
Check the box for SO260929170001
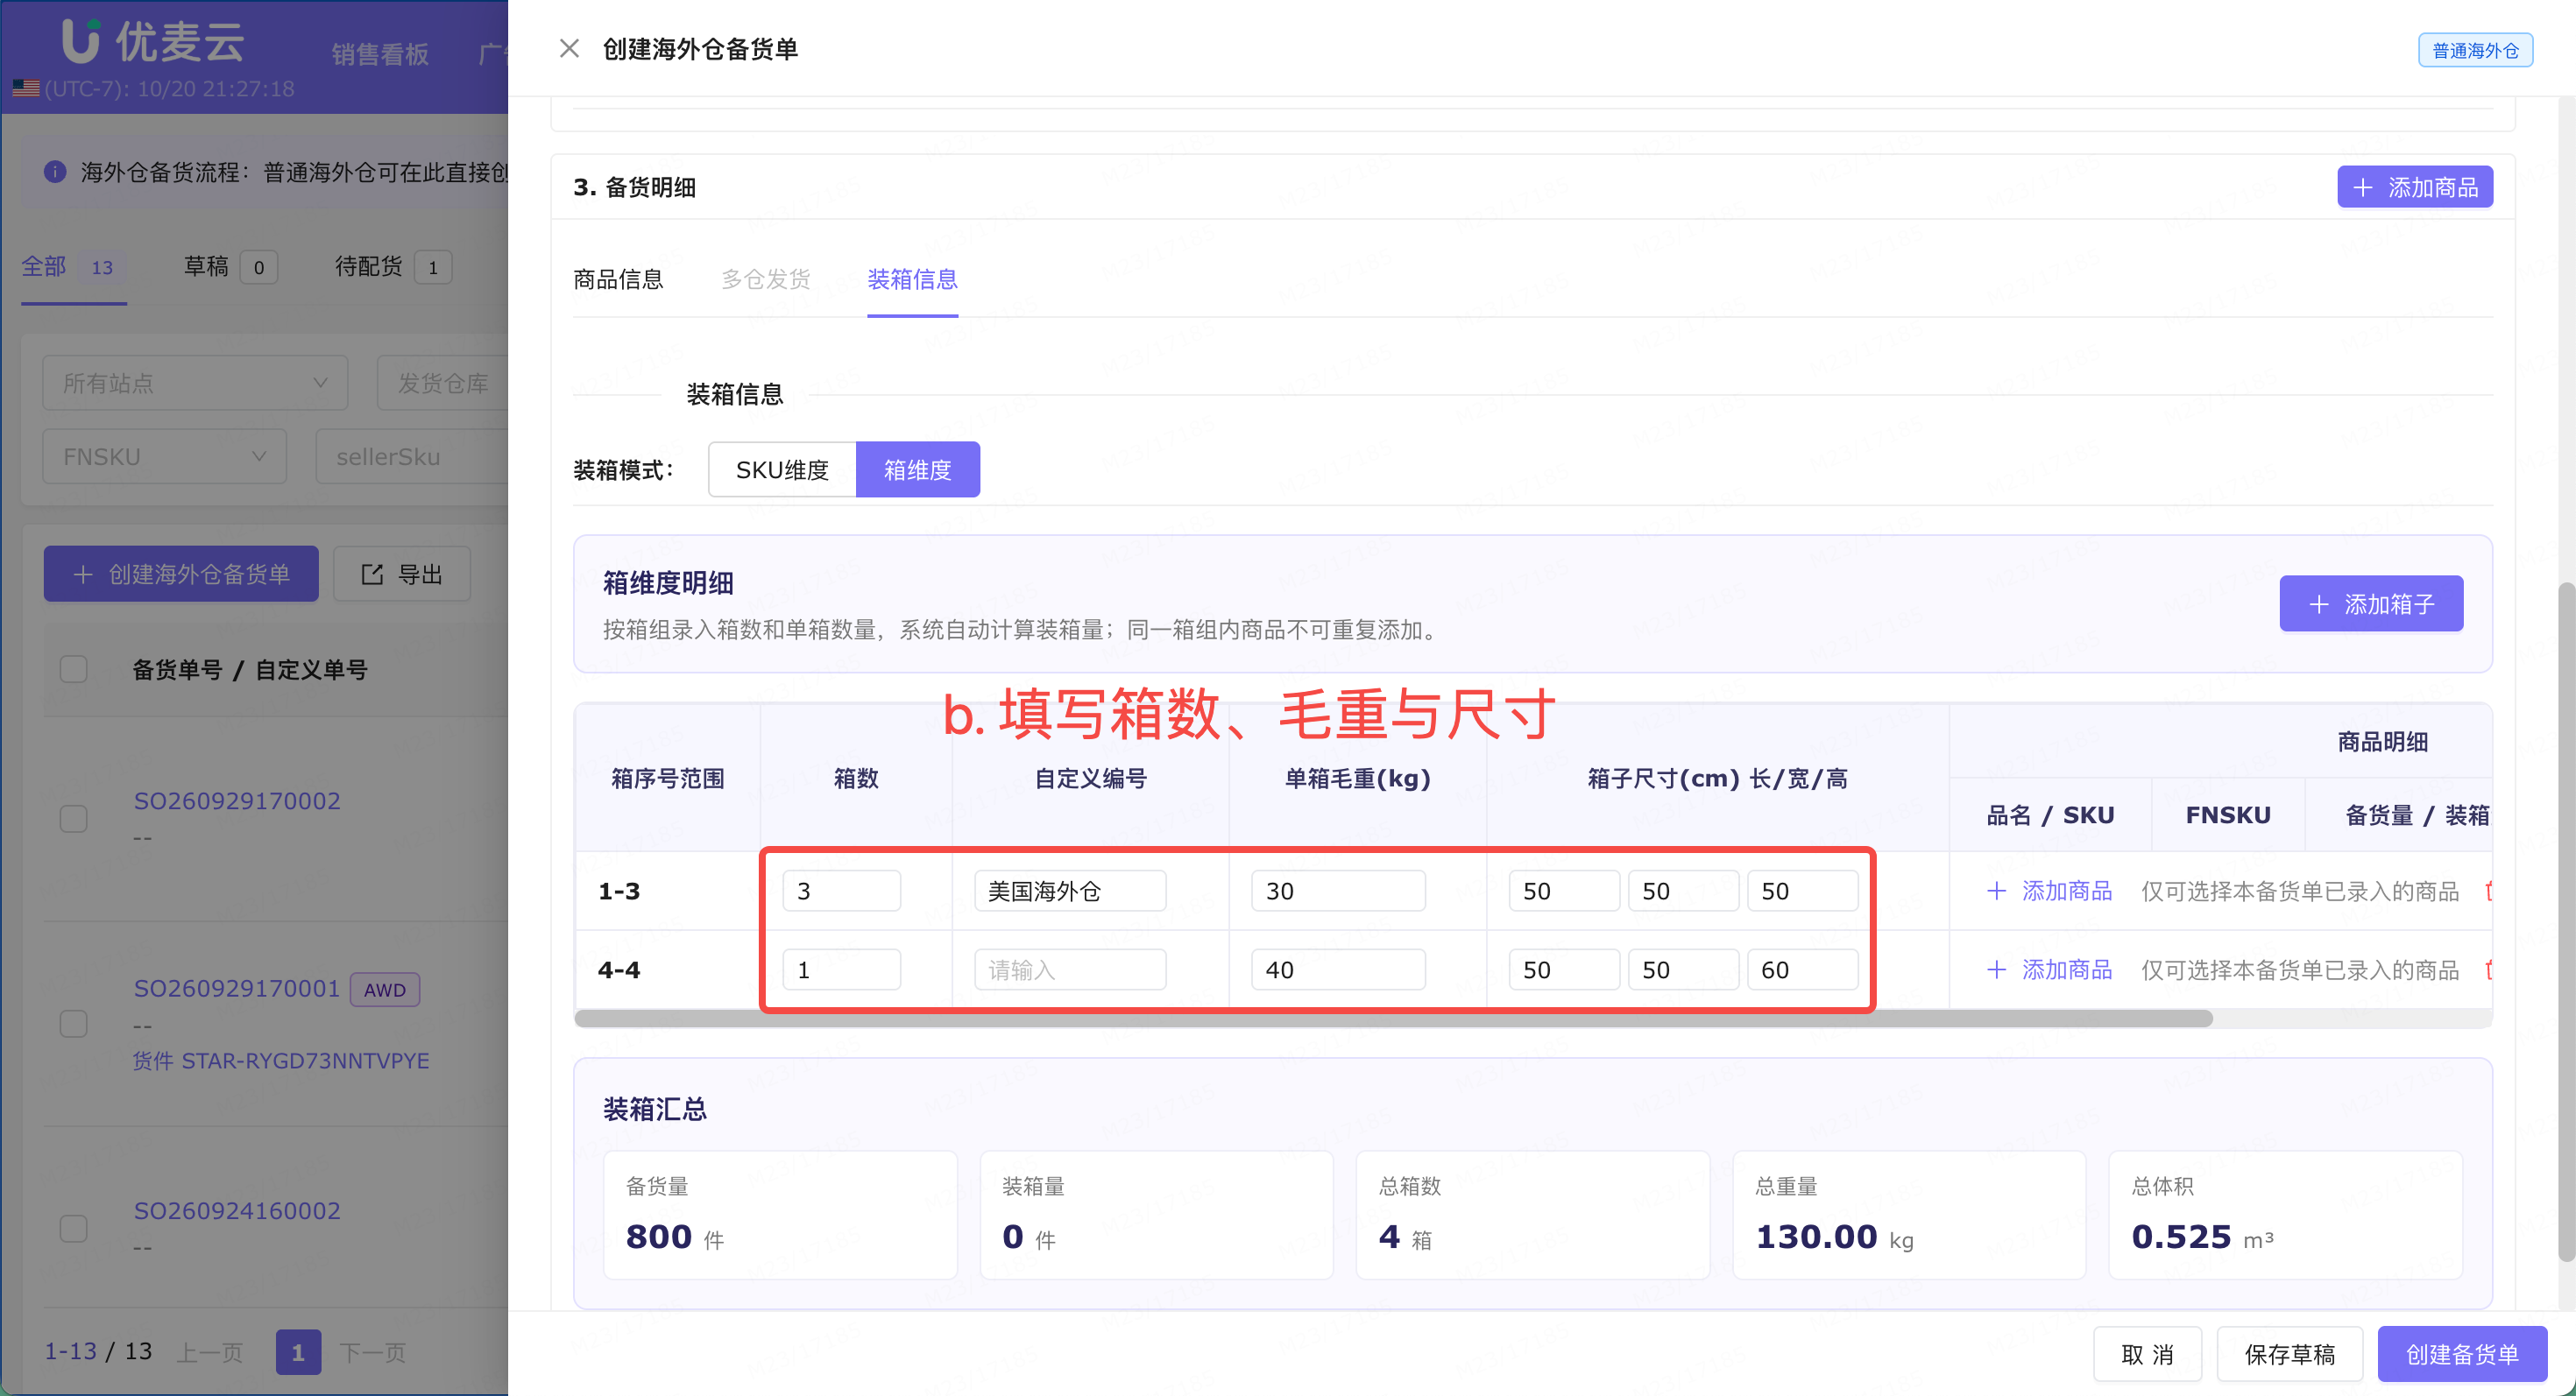point(74,1023)
